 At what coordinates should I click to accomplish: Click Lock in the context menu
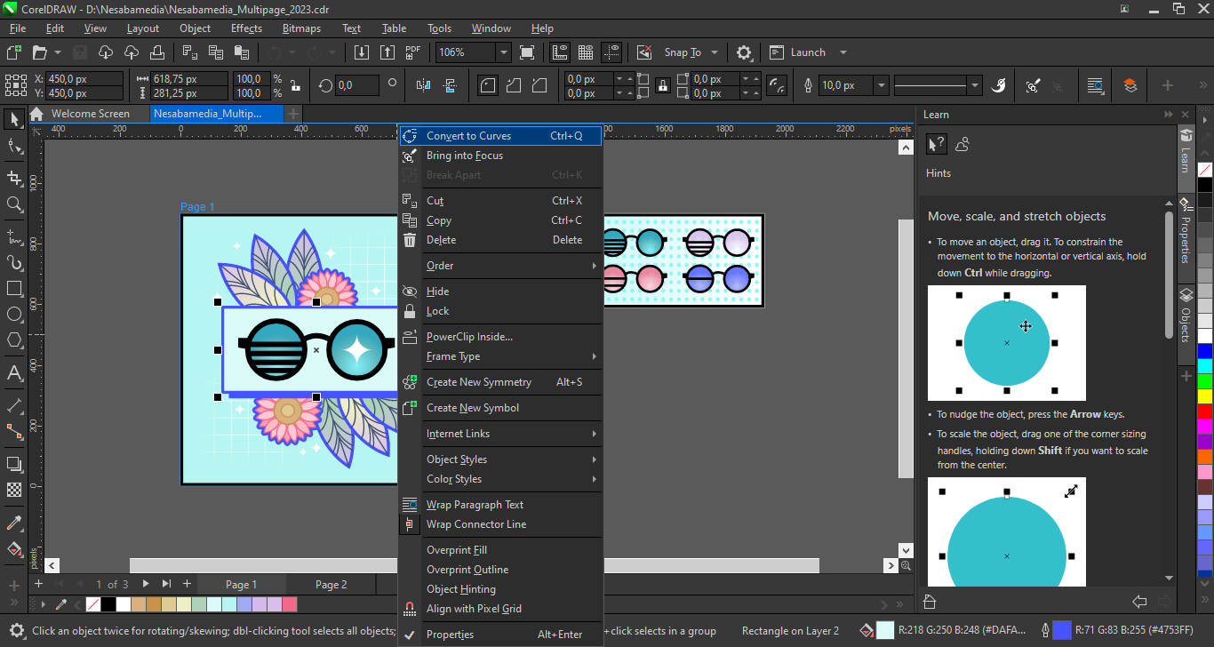pos(437,311)
